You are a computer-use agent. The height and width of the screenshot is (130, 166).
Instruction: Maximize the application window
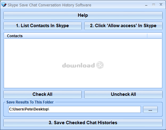click(x=153, y=5)
